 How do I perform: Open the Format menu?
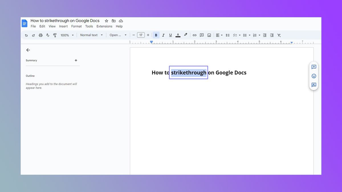pos(76,26)
